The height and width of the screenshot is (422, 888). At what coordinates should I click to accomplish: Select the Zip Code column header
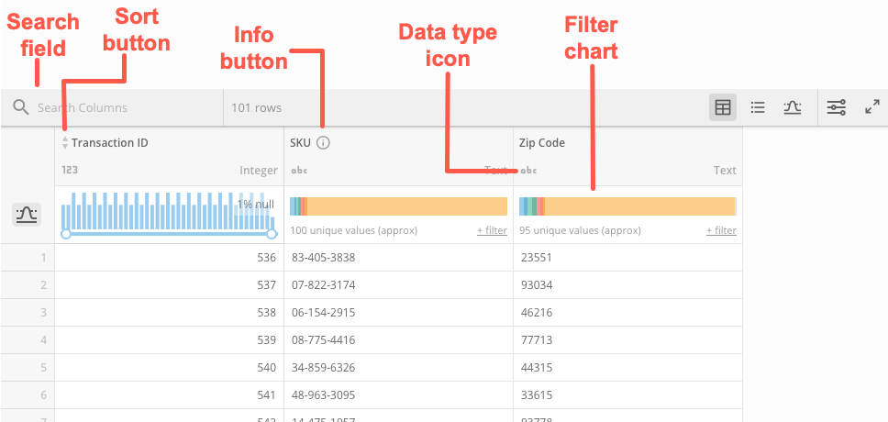pos(542,143)
